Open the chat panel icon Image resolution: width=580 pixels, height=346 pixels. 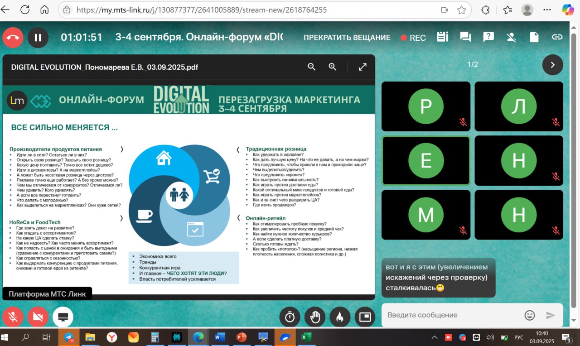click(465, 37)
